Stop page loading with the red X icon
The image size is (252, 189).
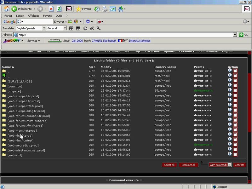coord(51,9)
